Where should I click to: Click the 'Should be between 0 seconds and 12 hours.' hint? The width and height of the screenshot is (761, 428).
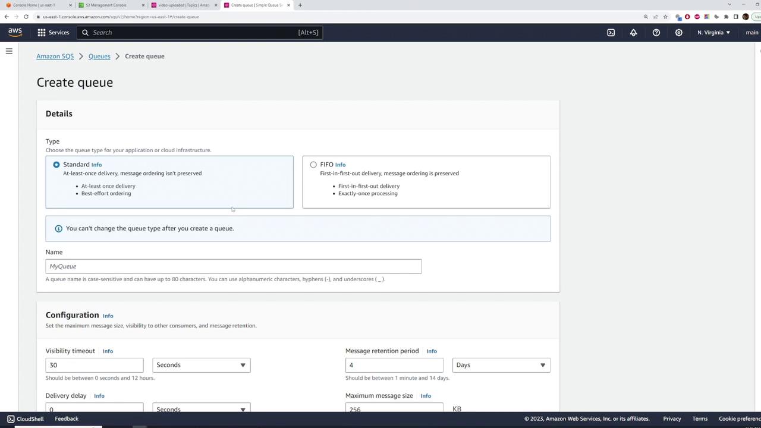coord(100,378)
